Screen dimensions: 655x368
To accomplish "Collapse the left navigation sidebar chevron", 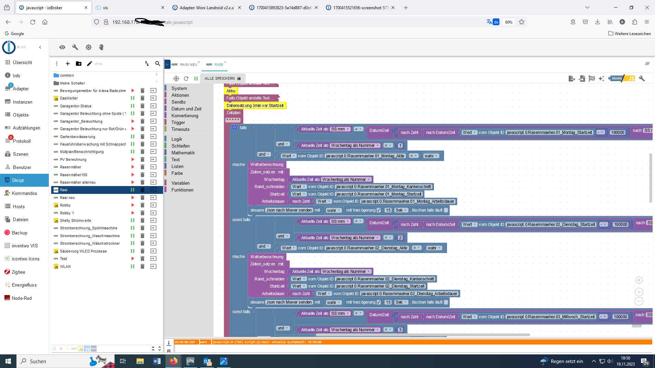I will pos(40,47).
